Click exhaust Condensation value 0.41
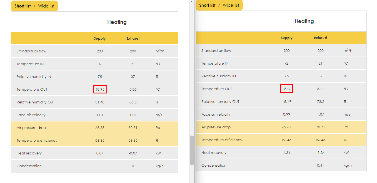The height and width of the screenshot is (183, 377). pos(320,165)
